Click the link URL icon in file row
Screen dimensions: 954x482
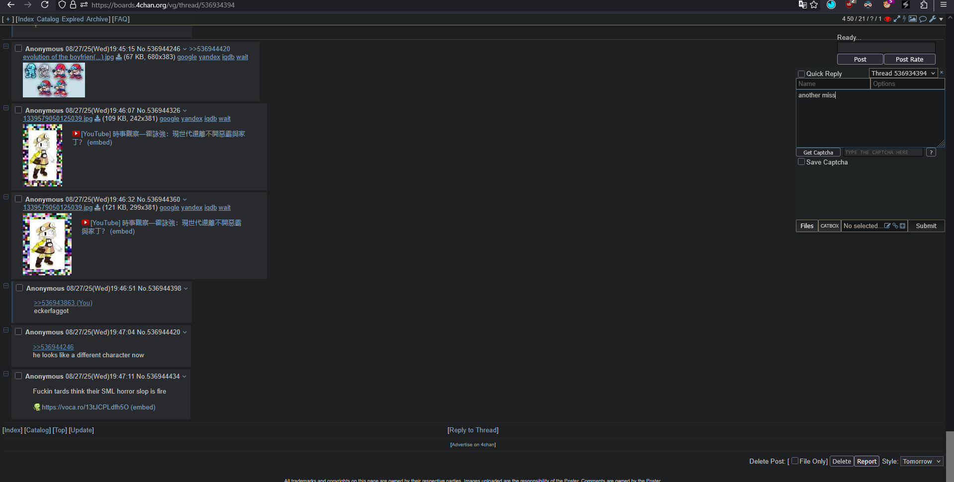(895, 226)
